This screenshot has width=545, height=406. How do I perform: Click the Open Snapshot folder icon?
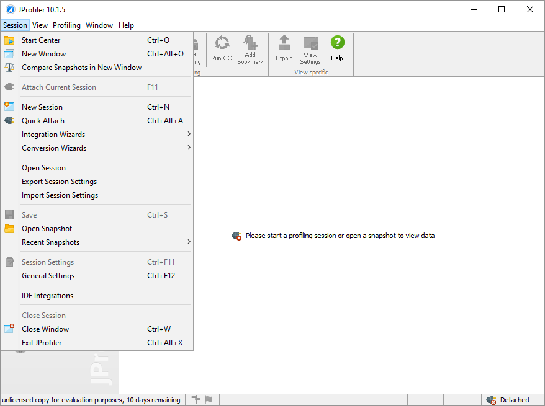coord(9,229)
